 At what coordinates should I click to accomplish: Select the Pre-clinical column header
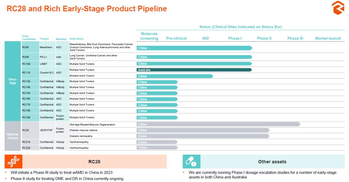(176, 38)
